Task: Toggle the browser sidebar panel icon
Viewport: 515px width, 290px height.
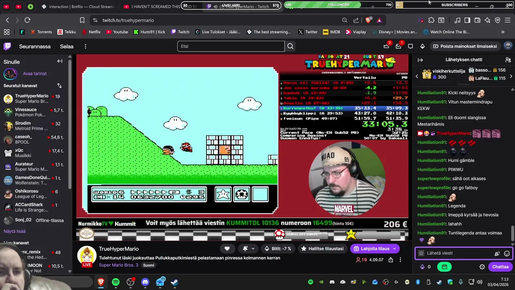Action: [x=467, y=20]
